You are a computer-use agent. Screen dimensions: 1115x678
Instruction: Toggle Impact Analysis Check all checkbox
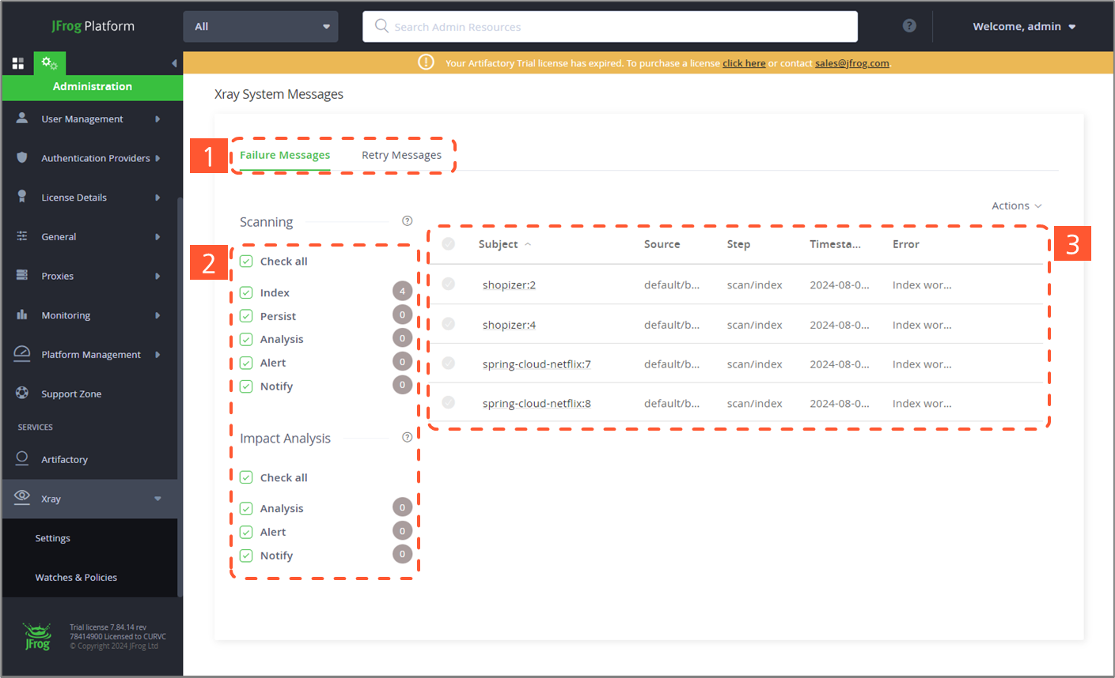click(x=246, y=477)
